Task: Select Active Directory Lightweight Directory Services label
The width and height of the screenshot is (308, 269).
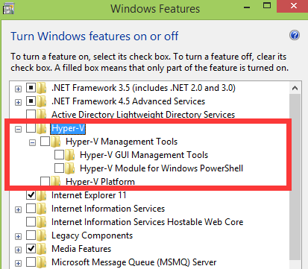Action: coord(143,115)
